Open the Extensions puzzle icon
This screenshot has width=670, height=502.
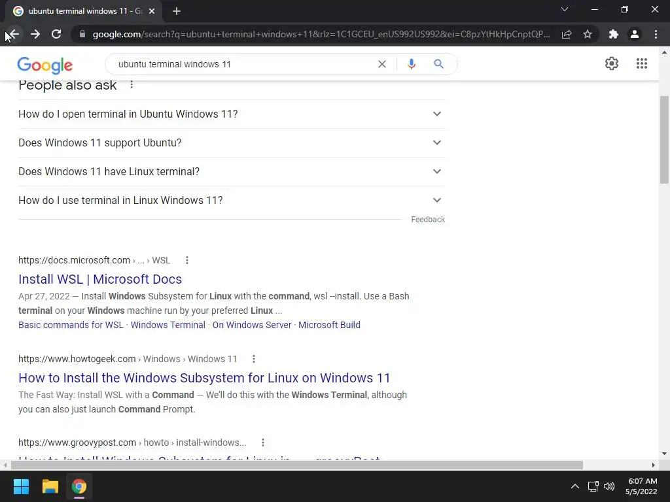(x=614, y=34)
